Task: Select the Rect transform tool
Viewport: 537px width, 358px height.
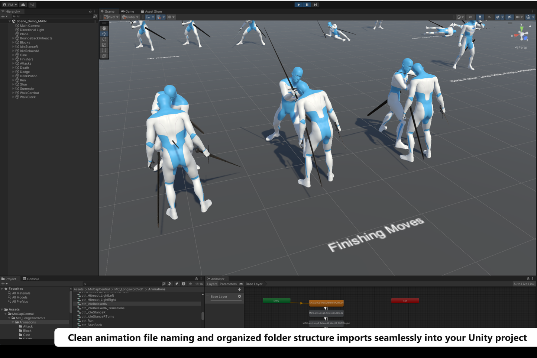Action: 104,51
